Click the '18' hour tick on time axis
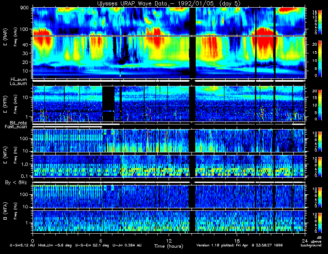The image size is (328, 254). pyautogui.click(x=237, y=240)
